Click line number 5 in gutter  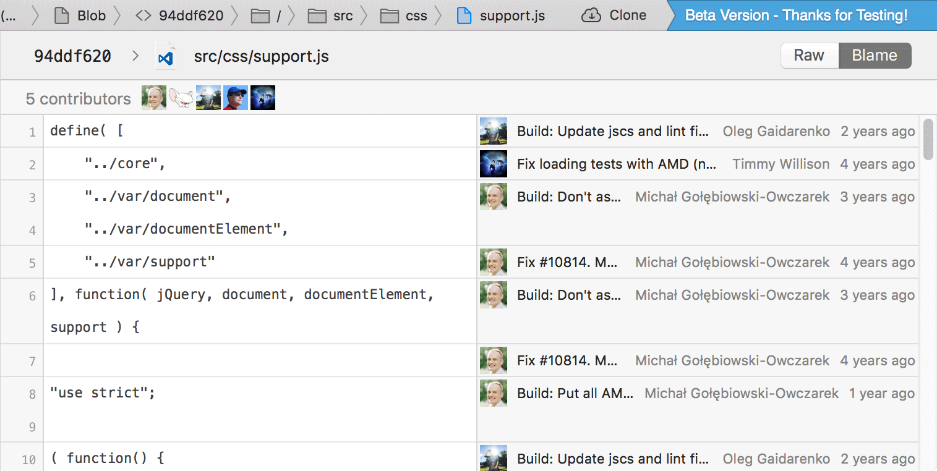pyautogui.click(x=32, y=263)
